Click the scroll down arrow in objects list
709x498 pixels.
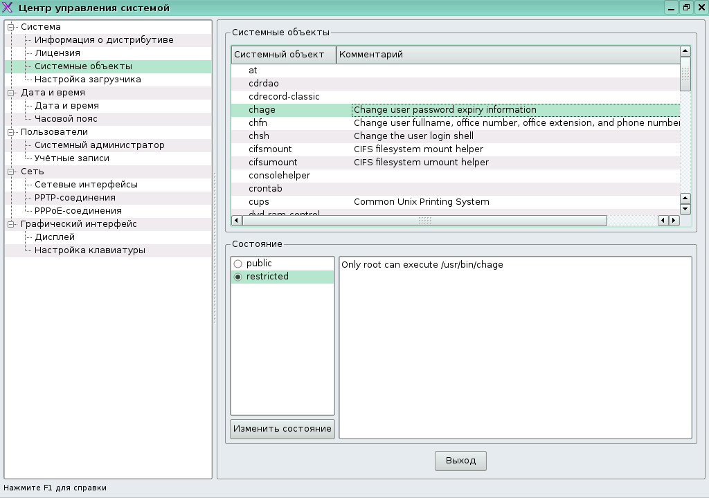(x=685, y=208)
